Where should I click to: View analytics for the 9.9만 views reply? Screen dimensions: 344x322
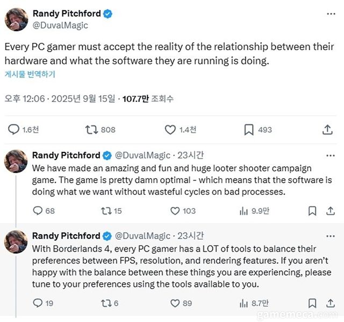pos(243,211)
